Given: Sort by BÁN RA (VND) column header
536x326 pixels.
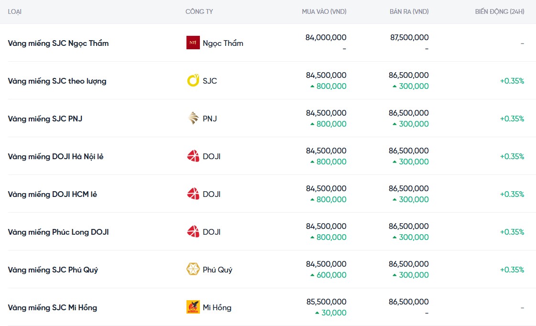Looking at the screenshot, I should pos(409,11).
